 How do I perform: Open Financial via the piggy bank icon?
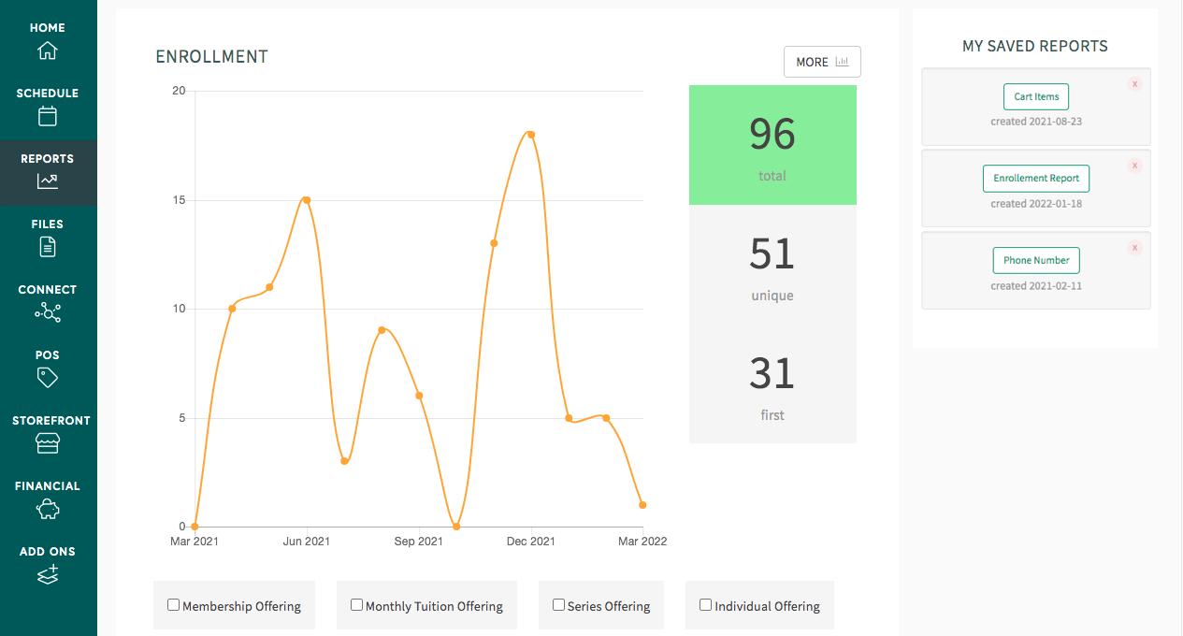coord(48,509)
